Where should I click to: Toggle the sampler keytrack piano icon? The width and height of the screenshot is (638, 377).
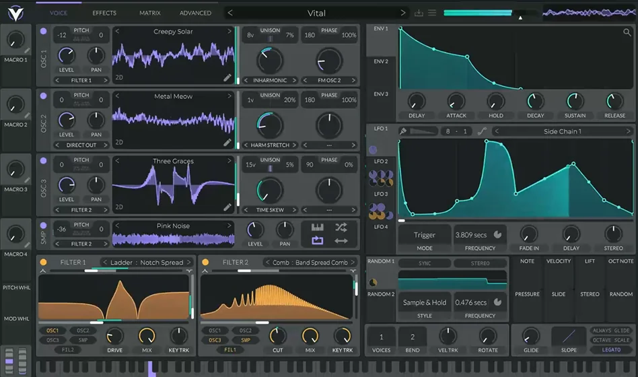tap(317, 227)
